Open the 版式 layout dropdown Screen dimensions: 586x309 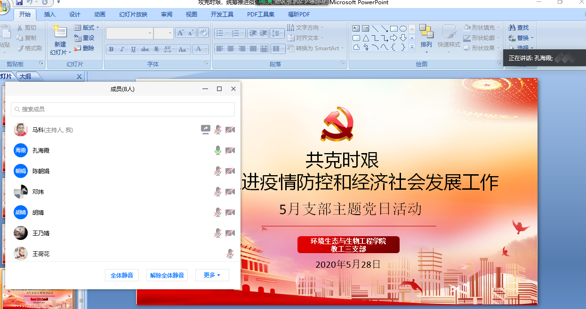[87, 28]
